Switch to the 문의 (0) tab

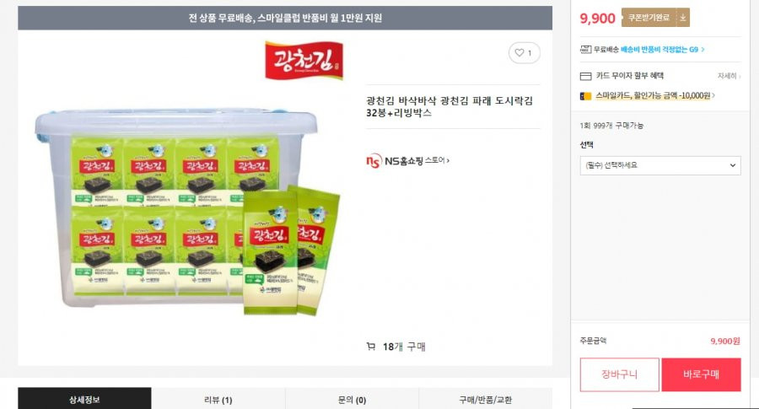click(352, 400)
